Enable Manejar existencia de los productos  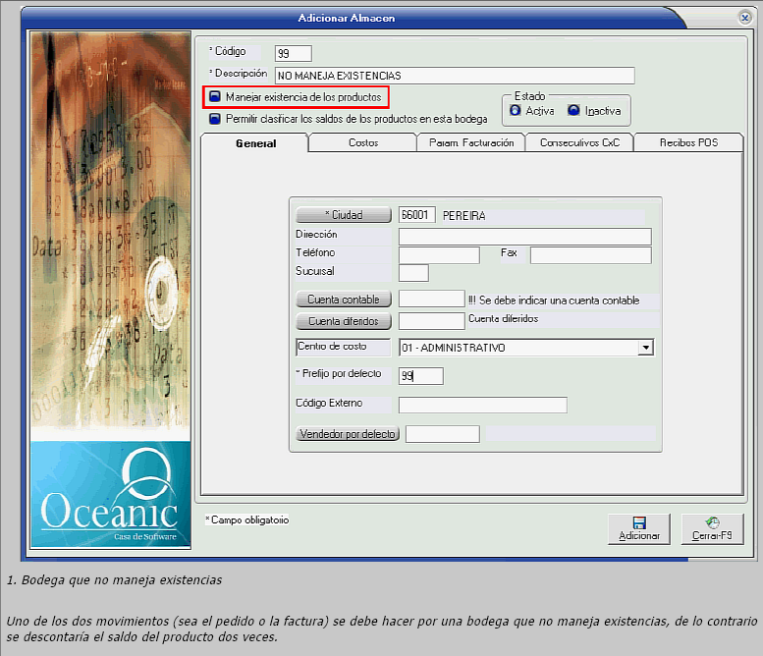click(215, 97)
